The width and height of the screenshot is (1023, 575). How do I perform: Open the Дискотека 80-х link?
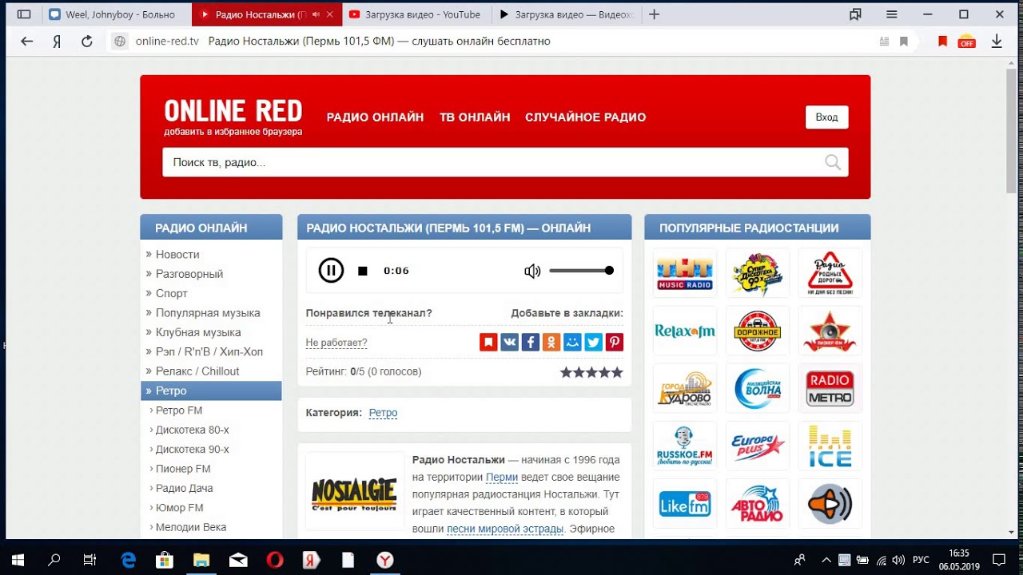pos(192,430)
